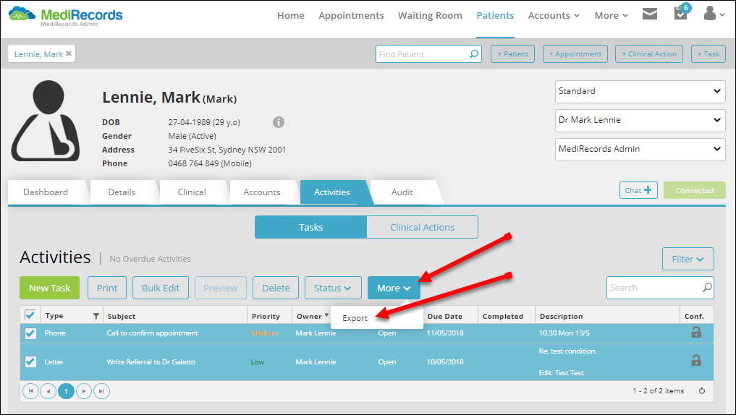The height and width of the screenshot is (415, 736).
Task: Open Waiting Room in navigation
Action: click(x=430, y=15)
